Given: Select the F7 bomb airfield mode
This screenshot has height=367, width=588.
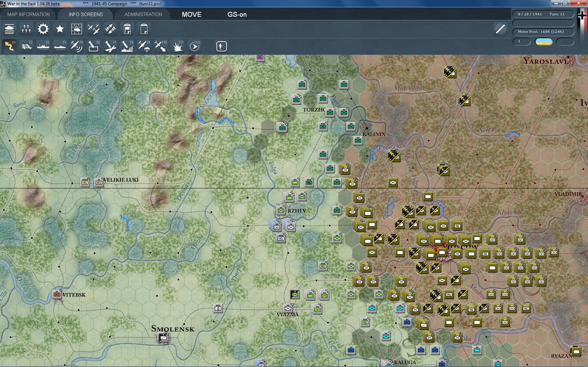Looking at the screenshot, I should point(110,46).
